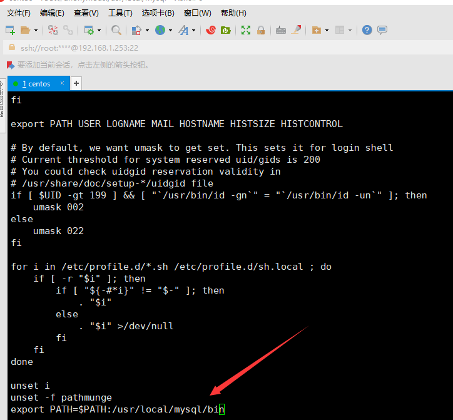Screen dimensions: 453x420
Task: Expand the new folder dropdown arrow
Action: [327, 30]
